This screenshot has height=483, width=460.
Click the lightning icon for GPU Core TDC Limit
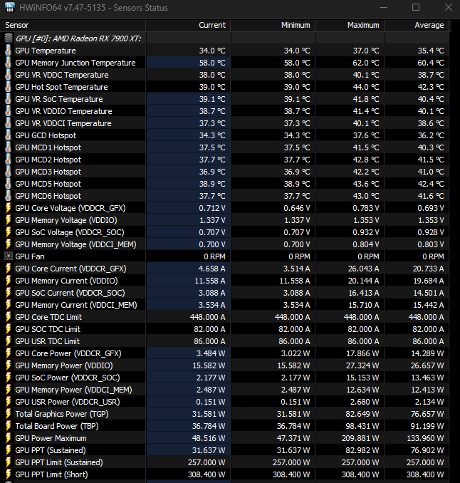point(9,317)
